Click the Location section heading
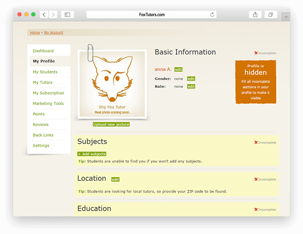Viewport: 303px width, 234px height. tap(92, 178)
